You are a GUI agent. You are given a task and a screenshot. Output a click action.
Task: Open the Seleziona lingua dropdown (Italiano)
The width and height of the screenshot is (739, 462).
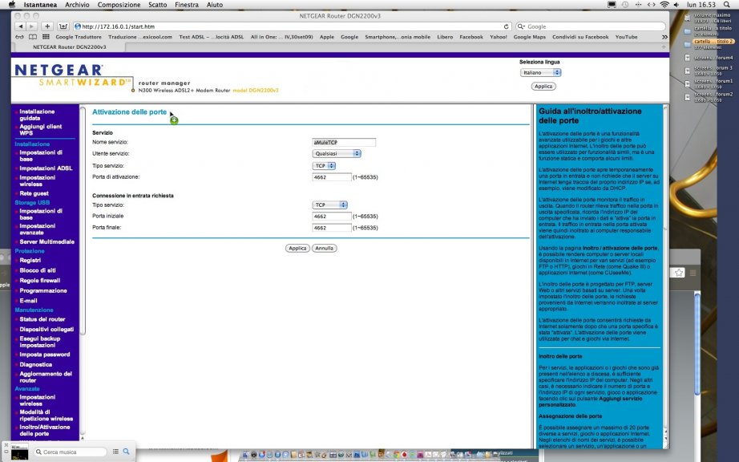pos(540,73)
